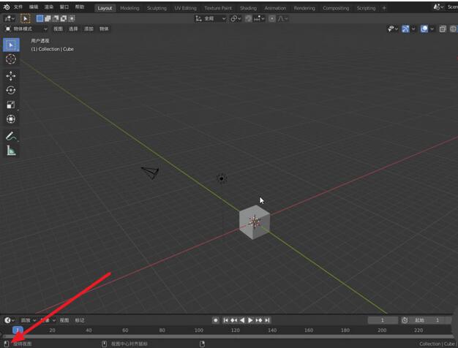Select the Measure ruler tool
This screenshot has width=458, height=348.
point(11,151)
